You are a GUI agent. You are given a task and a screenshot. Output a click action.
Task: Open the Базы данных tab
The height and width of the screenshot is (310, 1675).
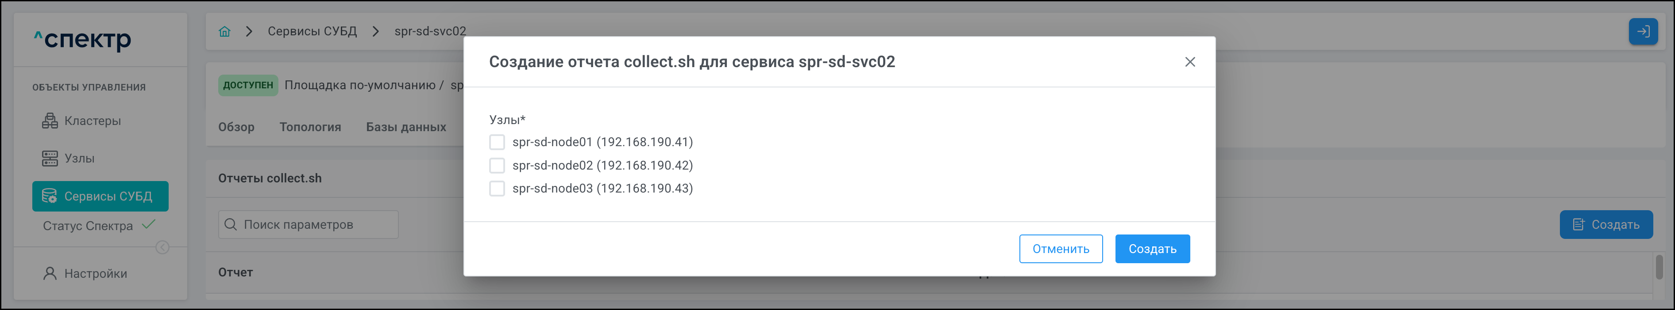point(406,127)
